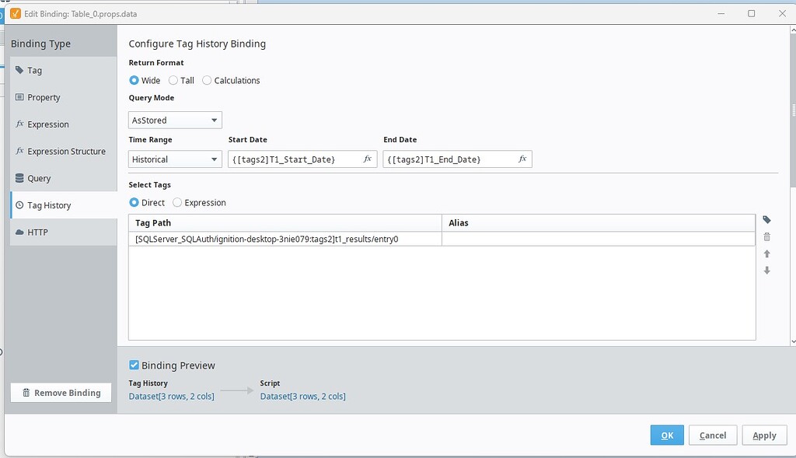This screenshot has height=458, width=796.
Task: Open the Tag History Dataset preview link
Action: (x=173, y=396)
